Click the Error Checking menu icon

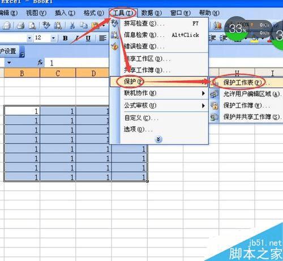click(x=114, y=46)
